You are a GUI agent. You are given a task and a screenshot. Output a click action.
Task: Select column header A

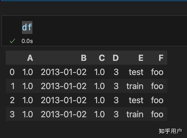30,58
